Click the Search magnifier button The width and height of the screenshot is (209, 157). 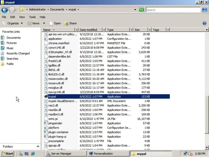coord(205,10)
